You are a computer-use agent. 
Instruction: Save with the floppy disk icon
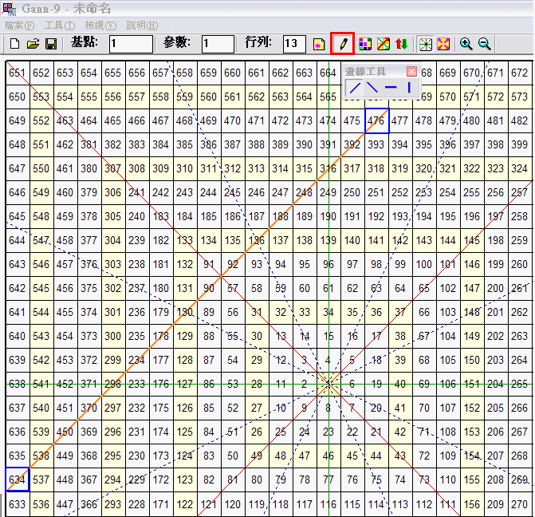pos(51,44)
